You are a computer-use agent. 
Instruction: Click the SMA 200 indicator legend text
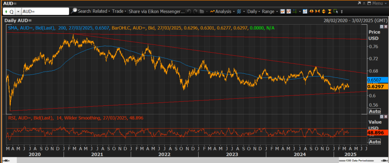59,28
